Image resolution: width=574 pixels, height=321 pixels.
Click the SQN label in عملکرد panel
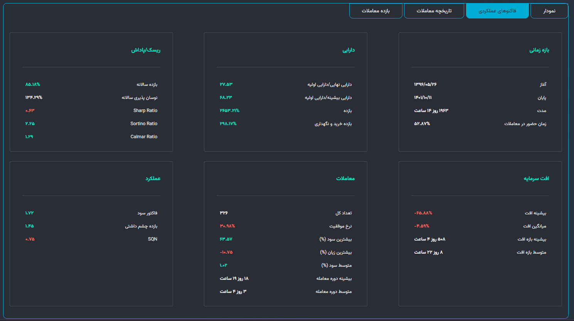153,239
